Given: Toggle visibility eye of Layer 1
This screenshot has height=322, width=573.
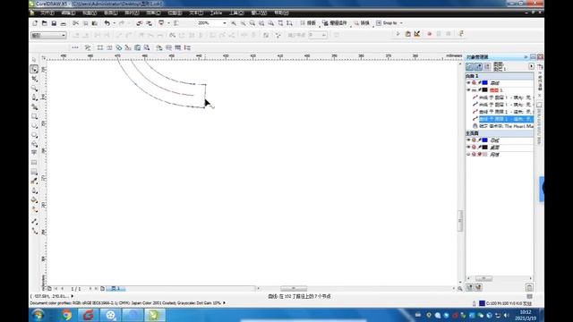Looking at the screenshot, I should pyautogui.click(x=468, y=89).
